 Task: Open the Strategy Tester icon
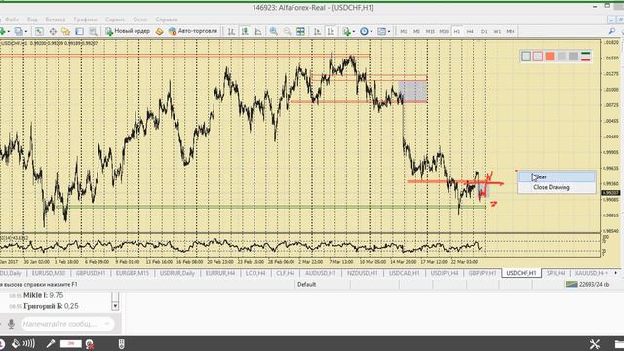point(94,31)
